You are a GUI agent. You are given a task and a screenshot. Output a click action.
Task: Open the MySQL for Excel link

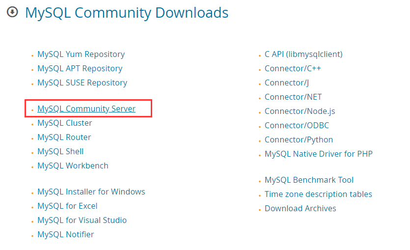(67, 206)
